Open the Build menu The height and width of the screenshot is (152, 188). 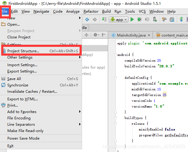[106, 11]
